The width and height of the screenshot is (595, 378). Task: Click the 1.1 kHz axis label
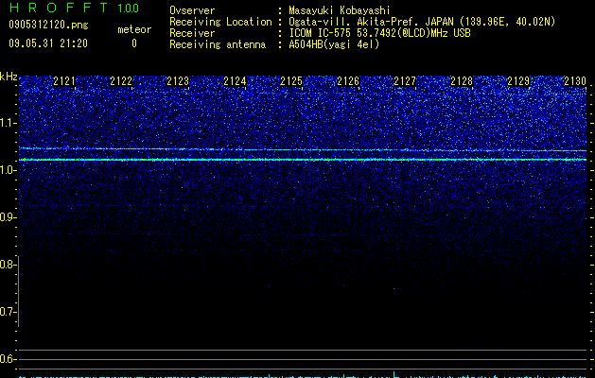[8, 123]
